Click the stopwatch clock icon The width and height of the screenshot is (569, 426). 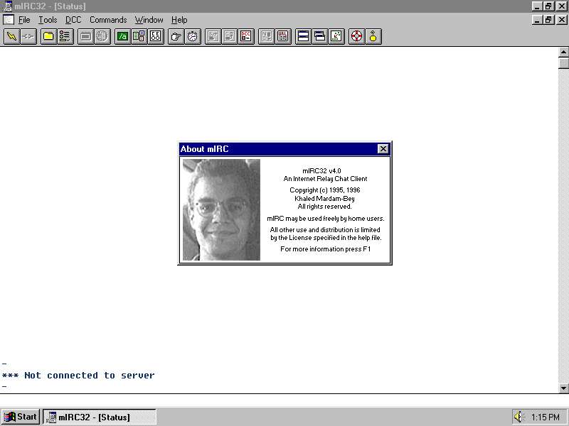pos(193,37)
